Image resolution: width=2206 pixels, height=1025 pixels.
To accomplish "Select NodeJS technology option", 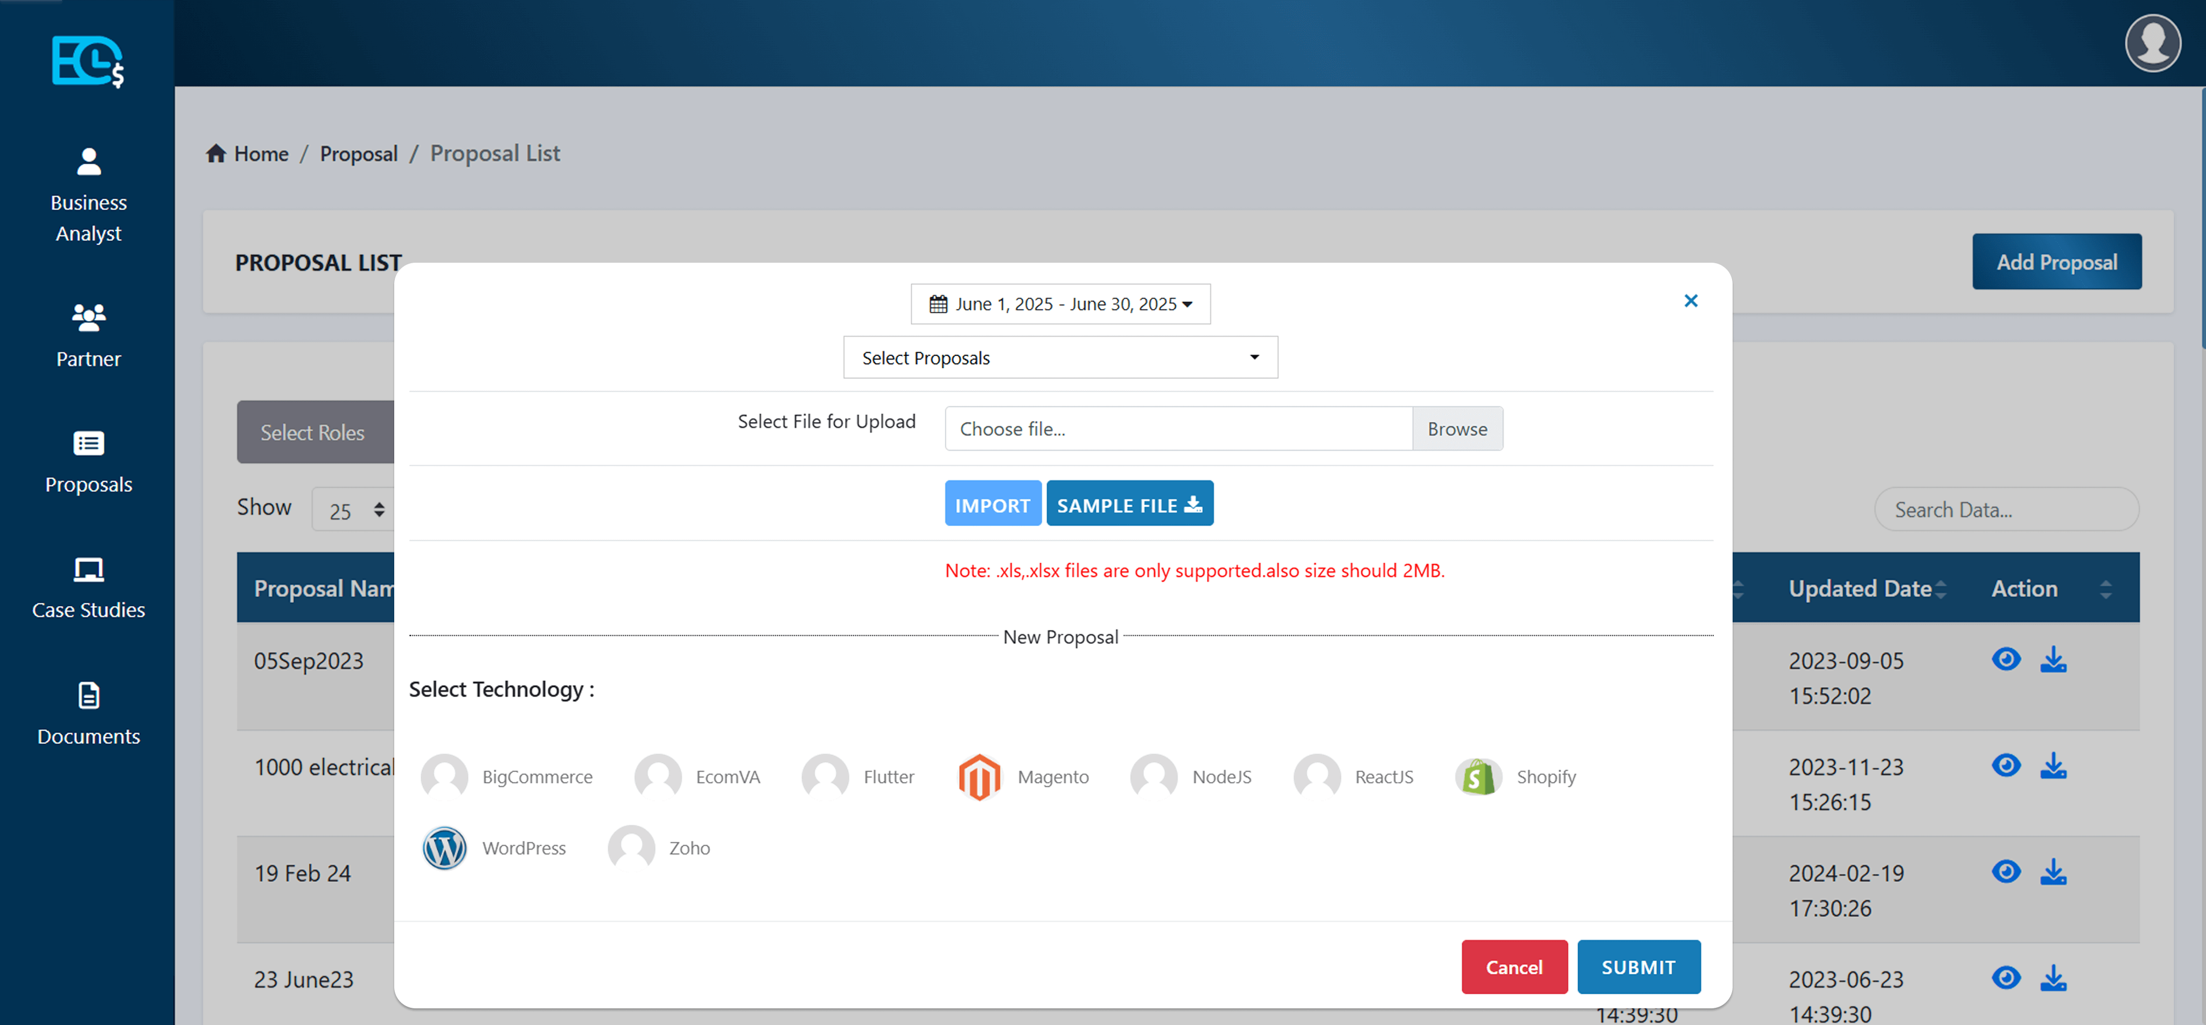I will tap(1191, 777).
